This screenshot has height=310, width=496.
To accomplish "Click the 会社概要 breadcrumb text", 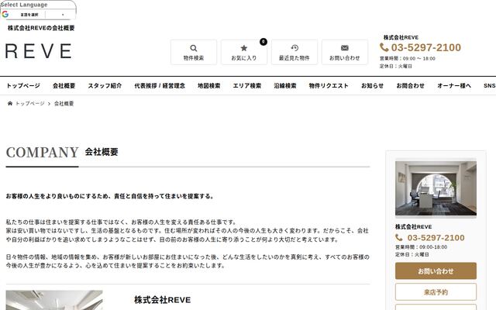I will [64, 103].
